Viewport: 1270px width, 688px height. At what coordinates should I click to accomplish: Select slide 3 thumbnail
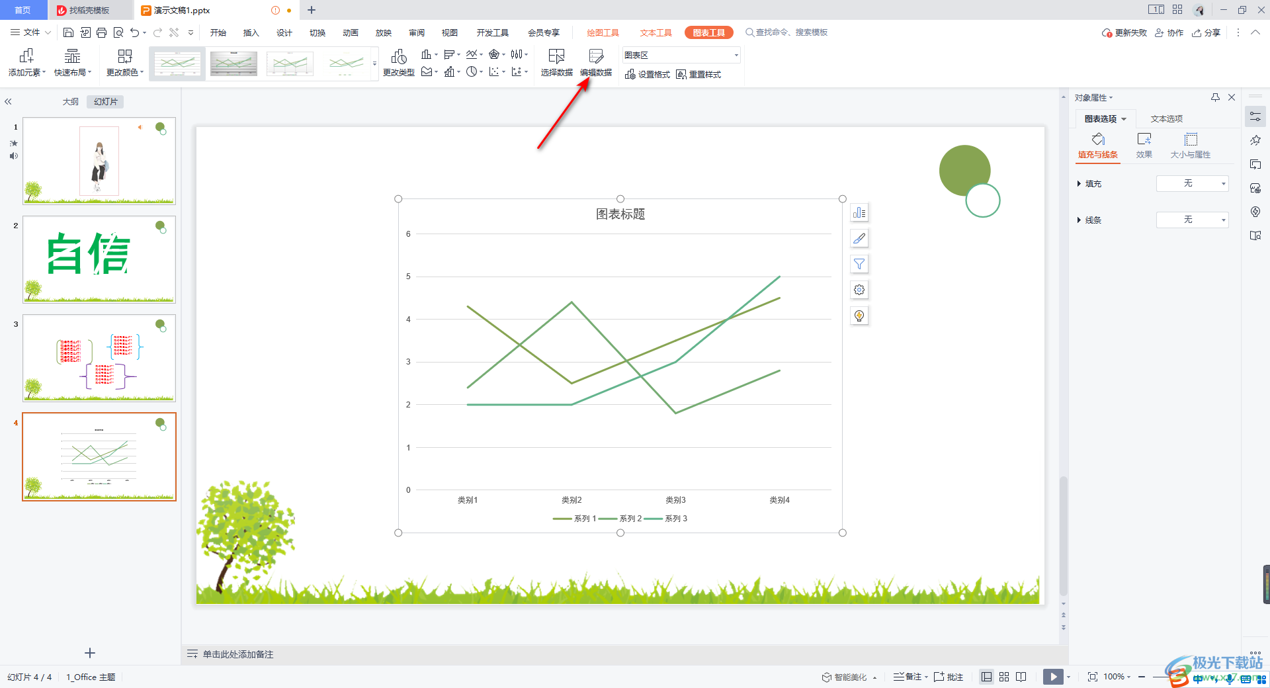click(x=99, y=358)
